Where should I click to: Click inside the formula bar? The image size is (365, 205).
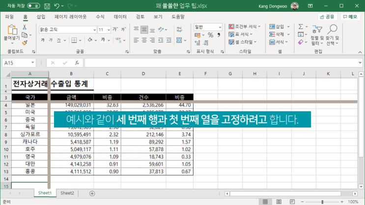click(221, 63)
